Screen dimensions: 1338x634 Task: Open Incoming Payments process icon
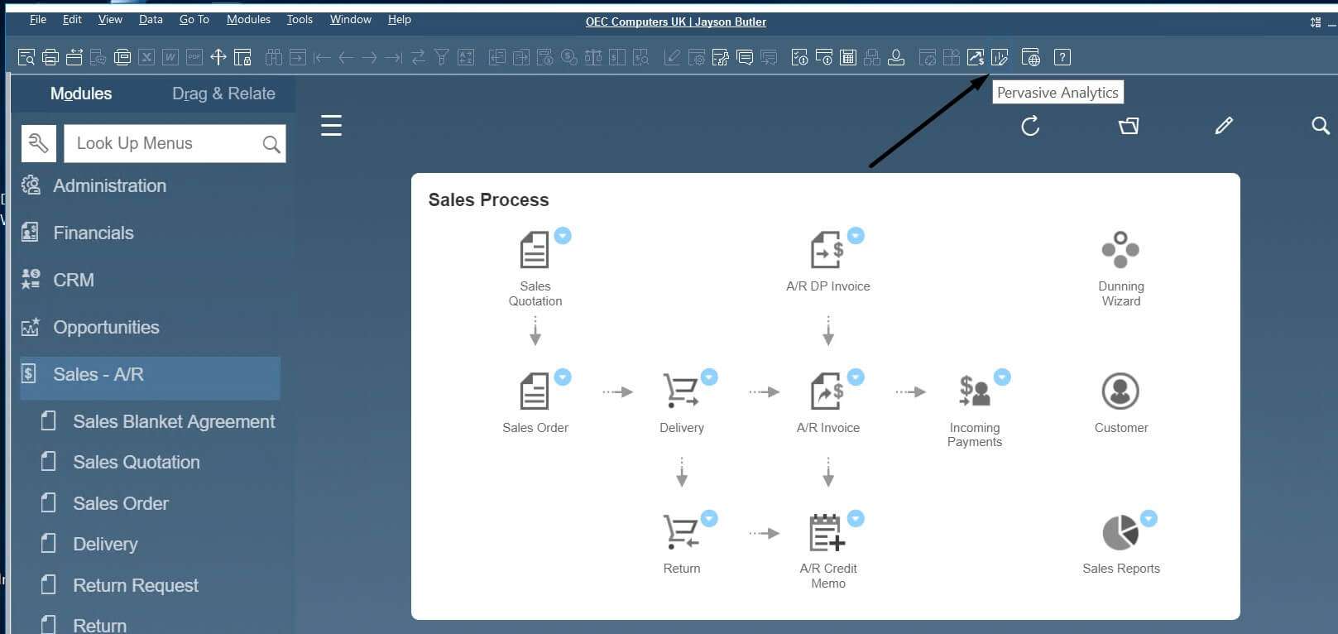pos(974,391)
